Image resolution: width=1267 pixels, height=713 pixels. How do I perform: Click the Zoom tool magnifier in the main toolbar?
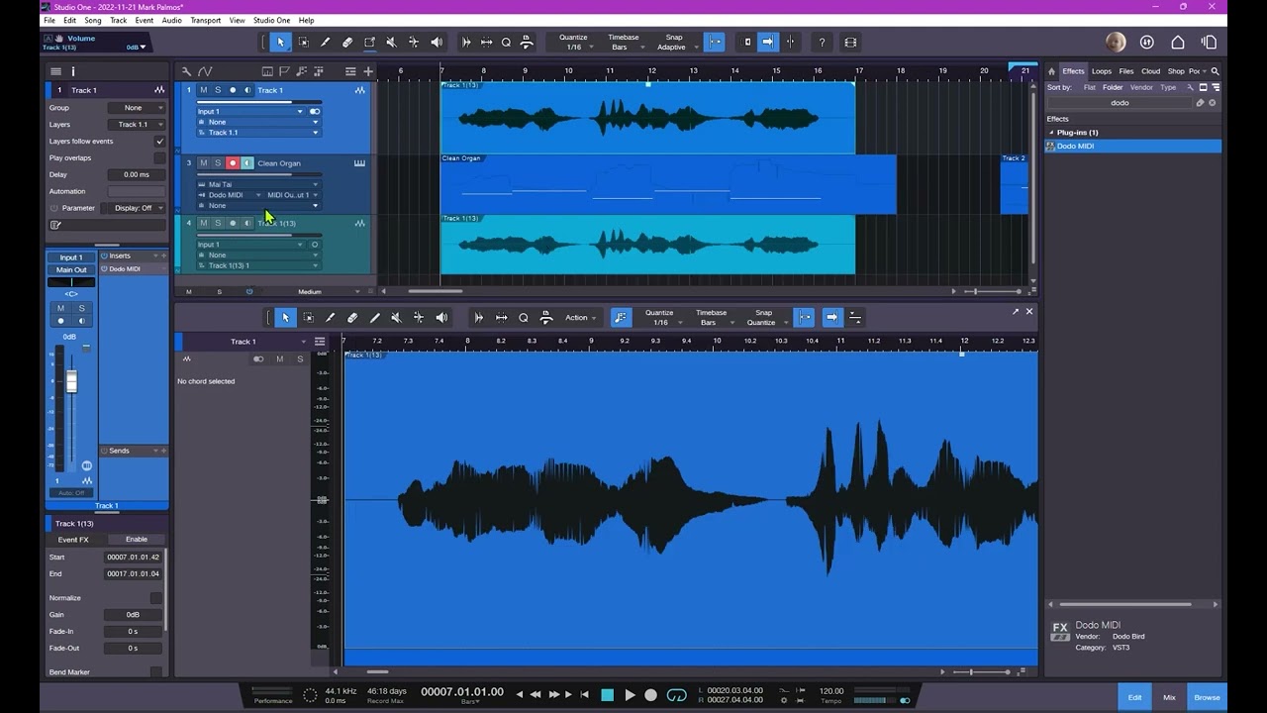click(x=506, y=43)
